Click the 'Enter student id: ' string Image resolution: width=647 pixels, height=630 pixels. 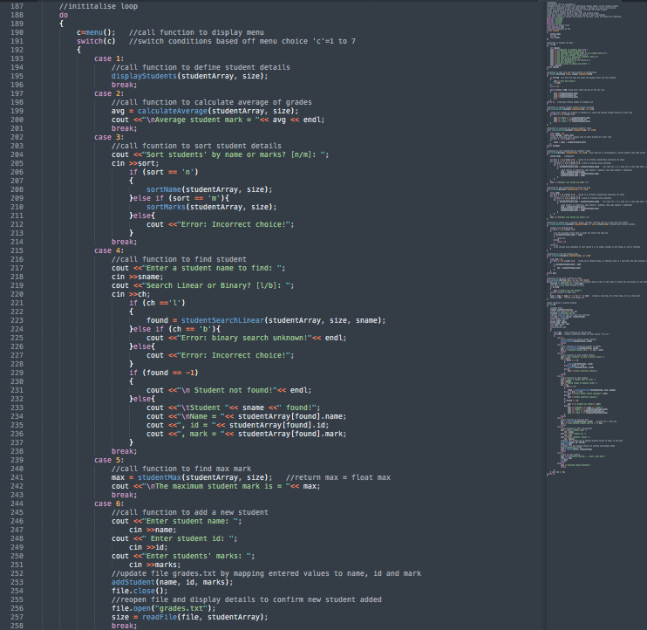[x=187, y=538]
